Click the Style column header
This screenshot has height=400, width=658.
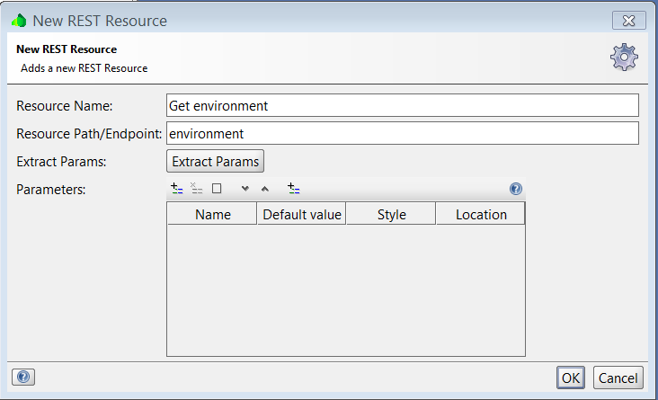point(391,214)
